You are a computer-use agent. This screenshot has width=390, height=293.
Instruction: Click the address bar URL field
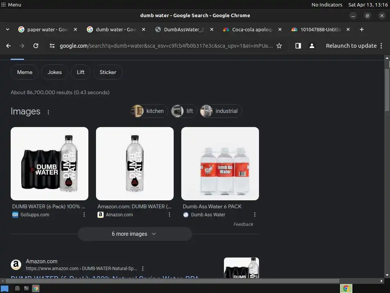click(166, 46)
